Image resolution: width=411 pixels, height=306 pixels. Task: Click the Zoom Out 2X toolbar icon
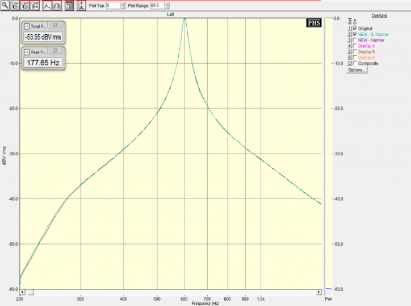click(26, 6)
